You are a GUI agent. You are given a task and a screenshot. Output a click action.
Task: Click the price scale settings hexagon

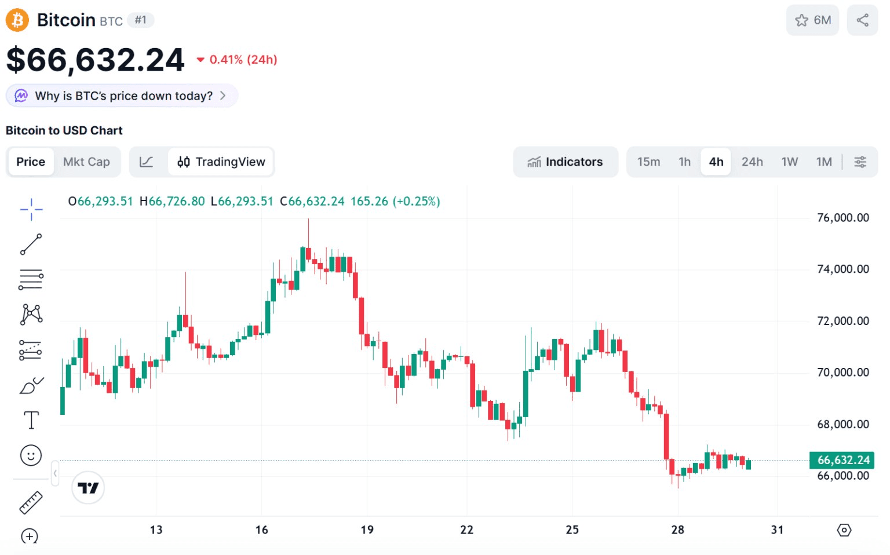[844, 530]
